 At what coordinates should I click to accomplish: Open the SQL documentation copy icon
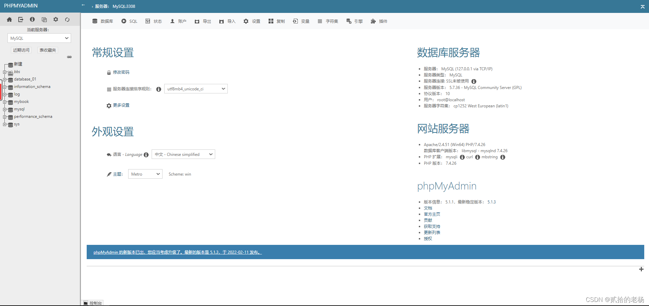point(44,20)
